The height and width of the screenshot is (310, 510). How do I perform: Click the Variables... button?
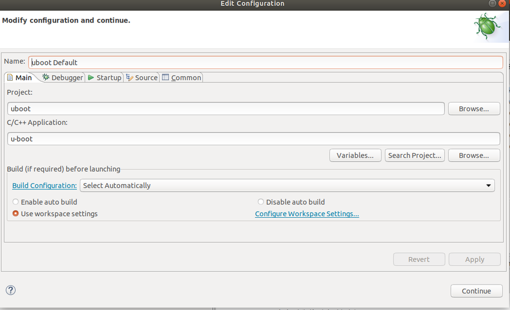point(355,156)
